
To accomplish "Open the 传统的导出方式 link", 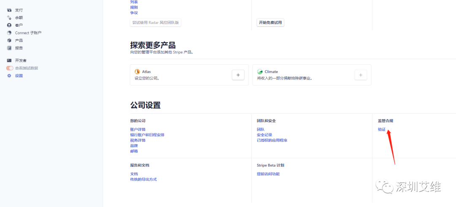I will (x=144, y=180).
